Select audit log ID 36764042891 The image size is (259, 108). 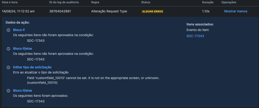(60, 11)
